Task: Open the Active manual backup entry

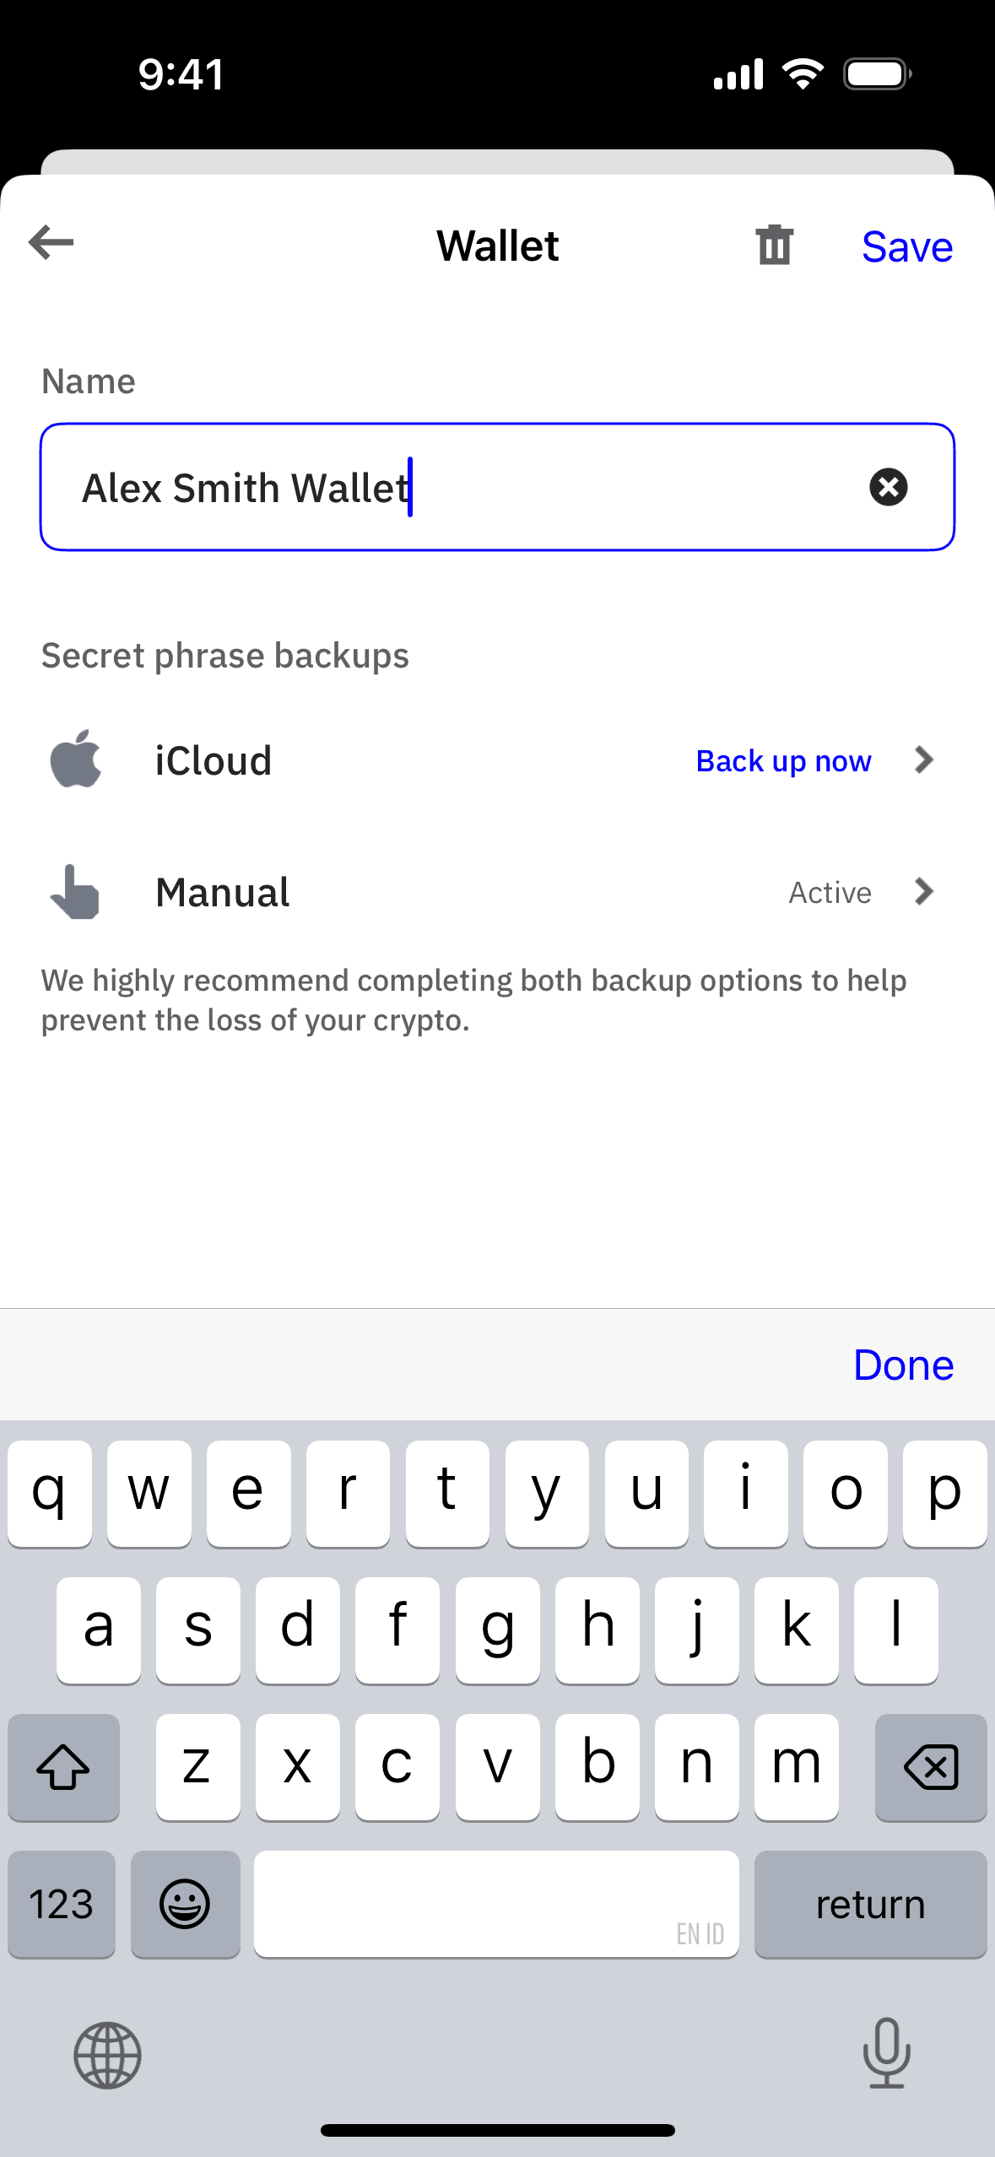Action: [830, 892]
